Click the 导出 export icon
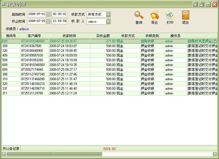This screenshot has width=219, height=159. pyautogui.click(x=154, y=15)
